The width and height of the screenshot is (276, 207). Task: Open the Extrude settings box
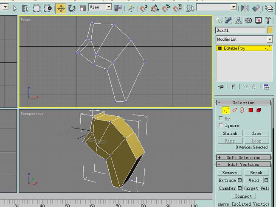[x=240, y=180]
